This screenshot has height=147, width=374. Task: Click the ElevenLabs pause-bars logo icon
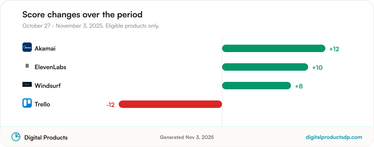tap(27, 66)
